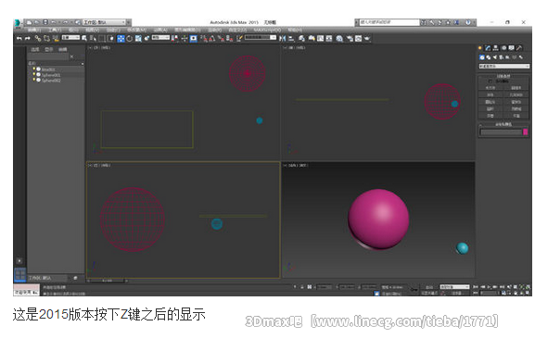Screen dimensions: 535x339
Task: Click the Bind to Space Warp tool
Action: point(56,39)
